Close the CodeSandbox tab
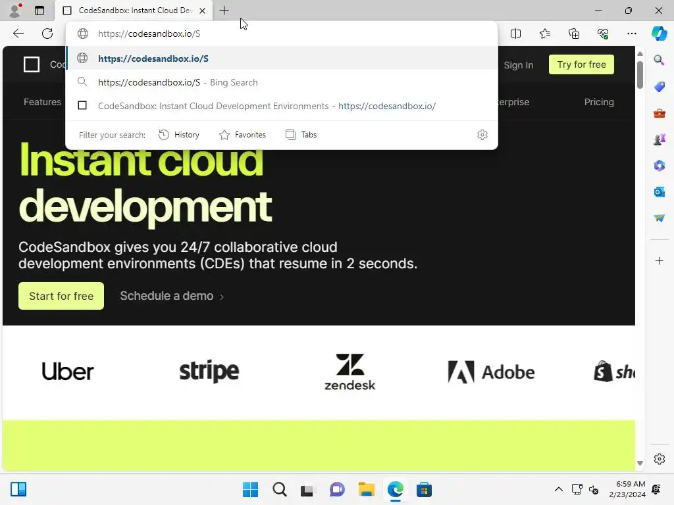 (202, 11)
